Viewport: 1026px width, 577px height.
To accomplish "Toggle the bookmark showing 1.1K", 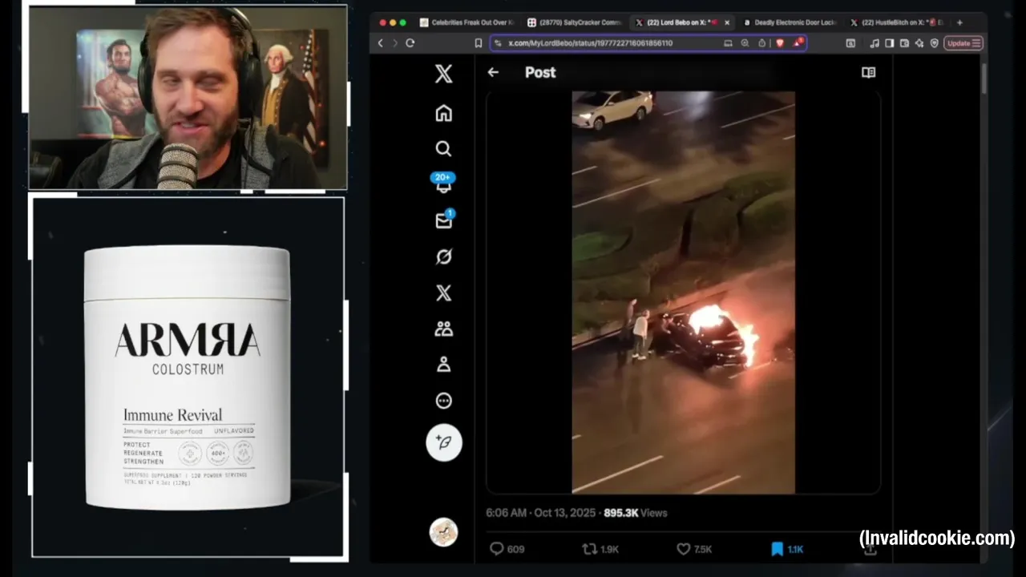I will click(x=777, y=549).
